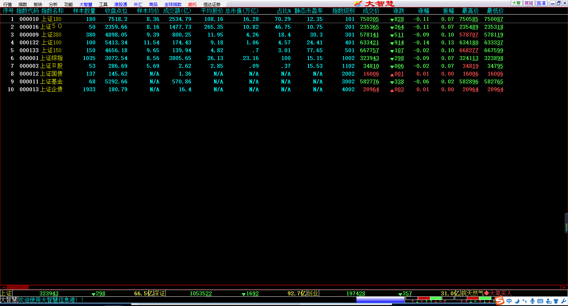
Task: Click the 路演 button
Action: point(541,3)
